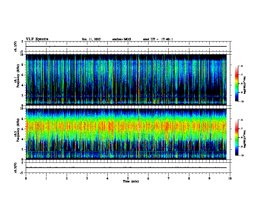Image resolution: width=259 pixels, height=200 pixels.
Task: Click the "ch.3(V)" waveform axis label
Action: click(x=15, y=168)
